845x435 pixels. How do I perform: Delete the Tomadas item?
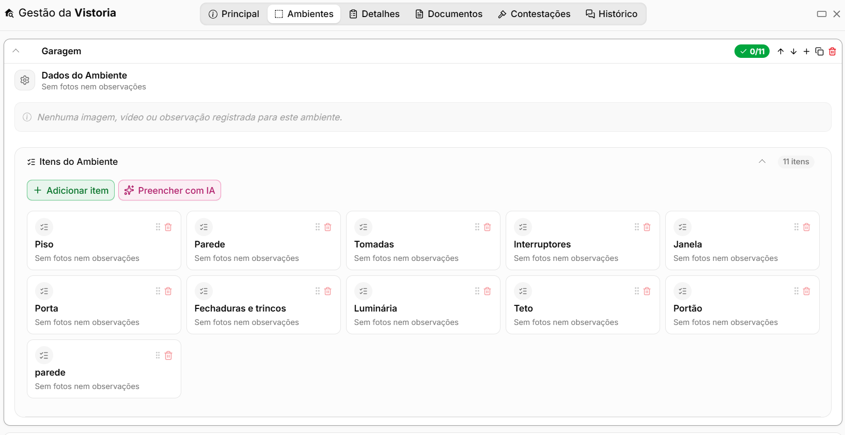[488, 227]
